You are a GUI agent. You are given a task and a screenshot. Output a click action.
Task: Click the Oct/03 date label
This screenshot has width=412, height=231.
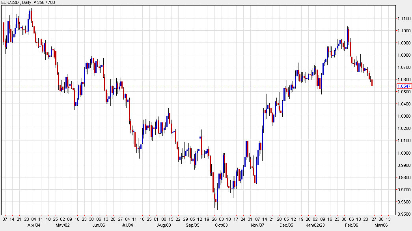tap(222, 225)
